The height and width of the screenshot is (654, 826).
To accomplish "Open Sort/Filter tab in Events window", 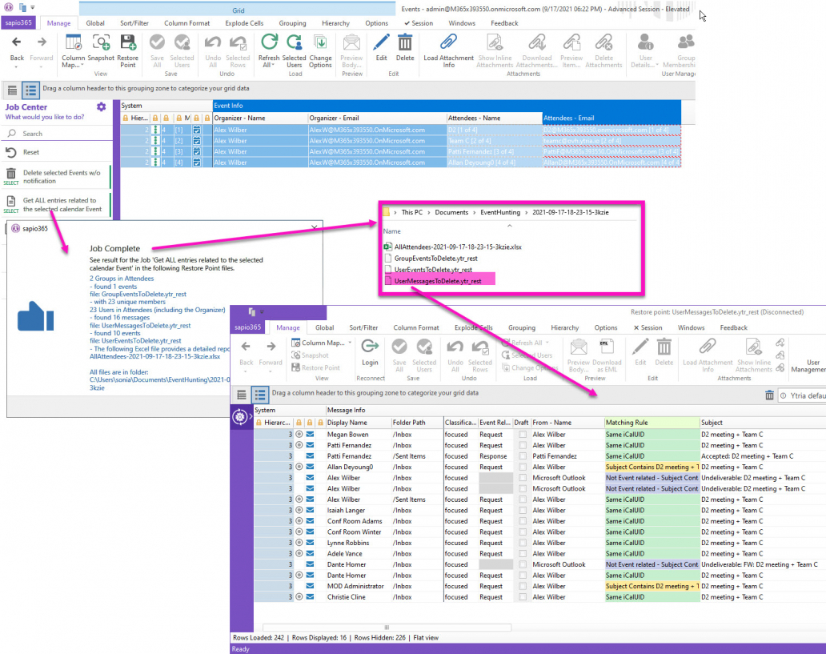I will [134, 23].
